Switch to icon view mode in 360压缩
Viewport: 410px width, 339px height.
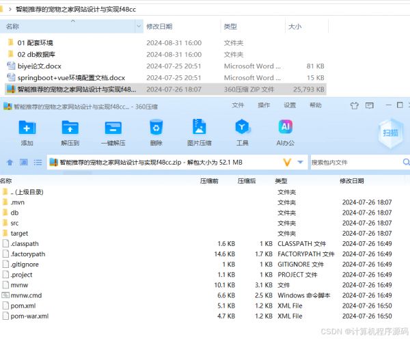click(x=23, y=163)
